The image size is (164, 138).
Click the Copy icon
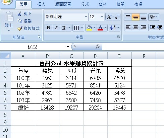(20, 21)
